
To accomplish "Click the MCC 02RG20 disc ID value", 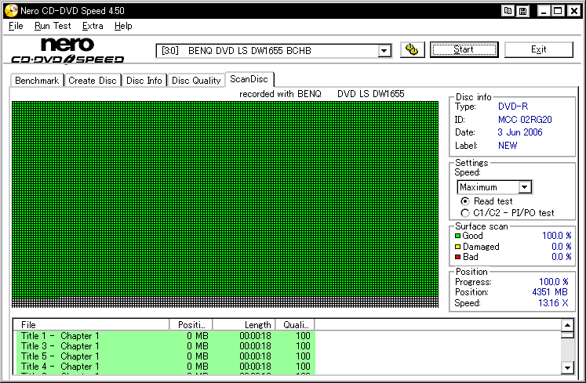I will click(x=525, y=120).
